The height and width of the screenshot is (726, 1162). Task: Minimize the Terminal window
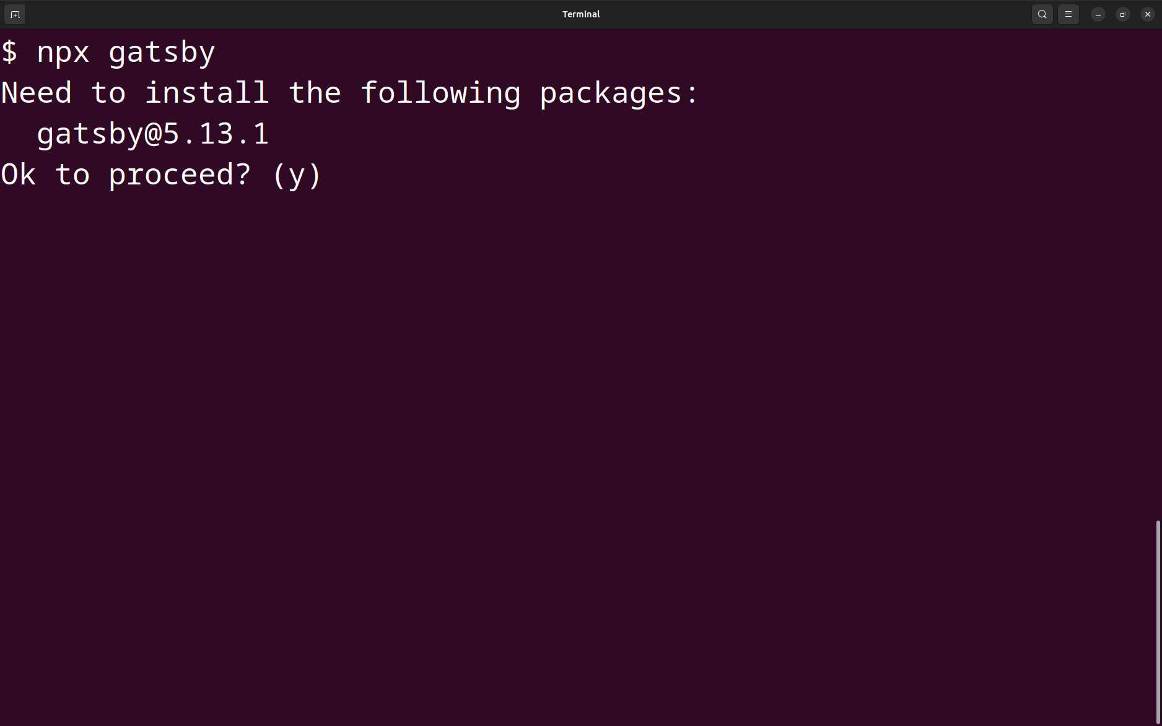click(1097, 14)
